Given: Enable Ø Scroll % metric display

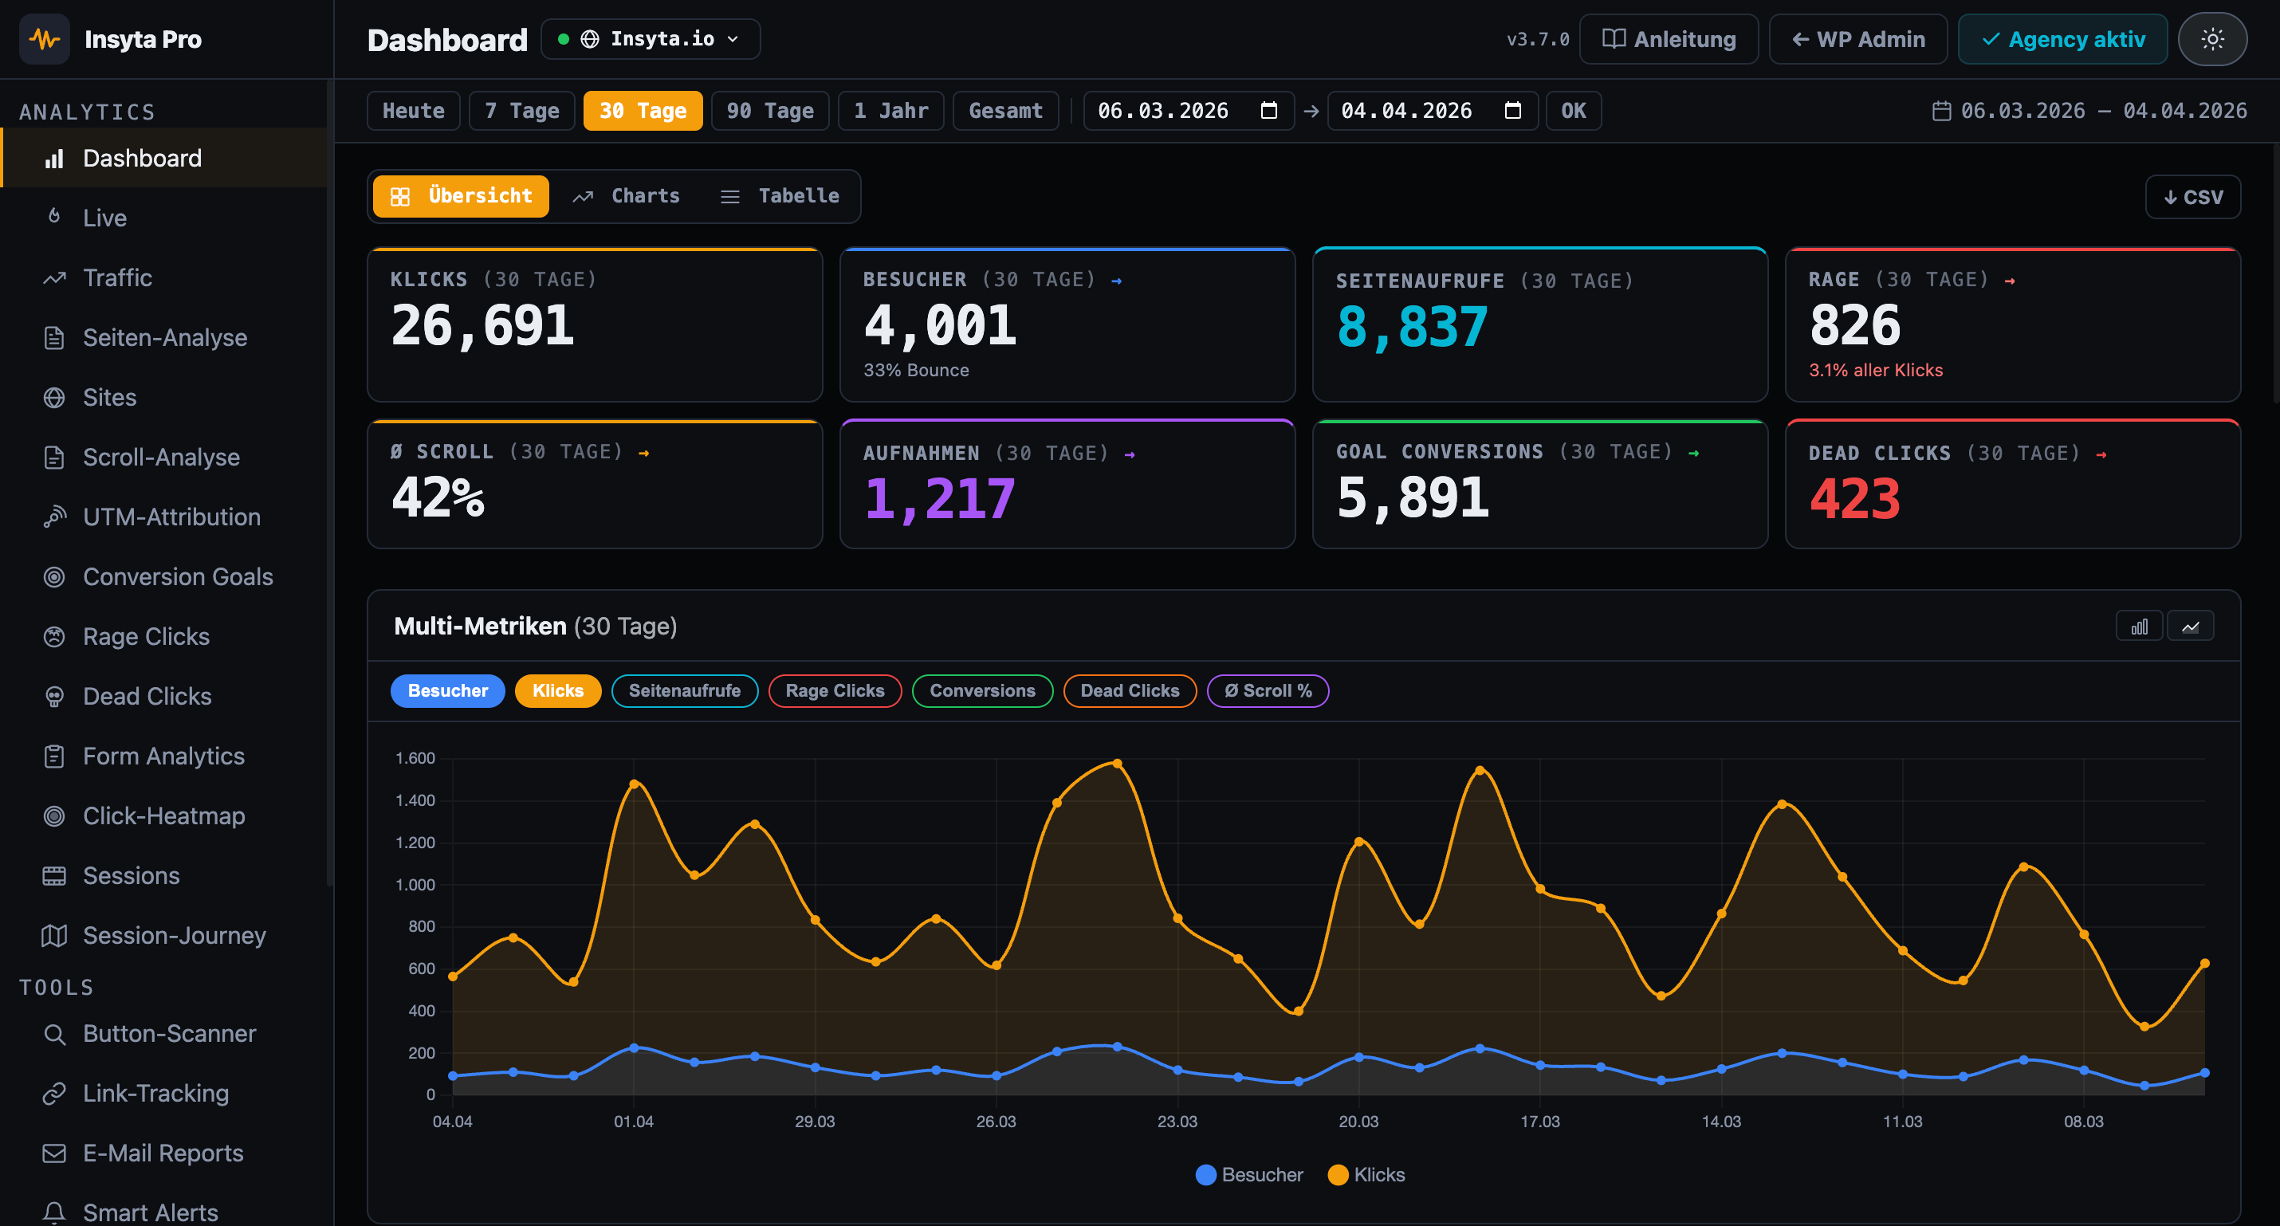Looking at the screenshot, I should pyautogui.click(x=1268, y=690).
